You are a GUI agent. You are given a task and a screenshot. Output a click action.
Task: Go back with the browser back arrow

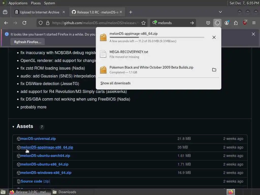click(x=6, y=23)
